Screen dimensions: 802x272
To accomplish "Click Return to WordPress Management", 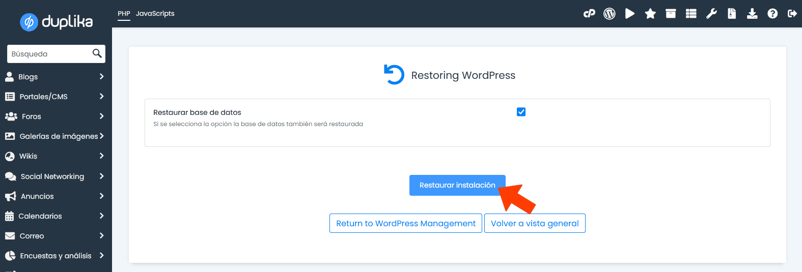I will pyautogui.click(x=405, y=223).
